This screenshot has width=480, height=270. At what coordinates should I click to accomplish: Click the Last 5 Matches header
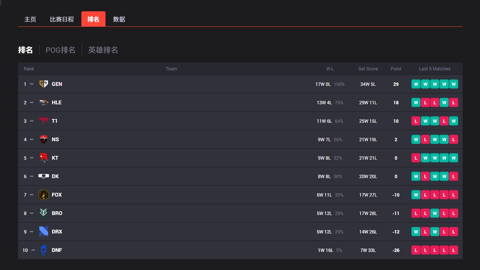click(x=435, y=69)
